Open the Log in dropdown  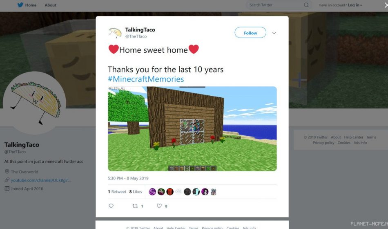click(355, 5)
